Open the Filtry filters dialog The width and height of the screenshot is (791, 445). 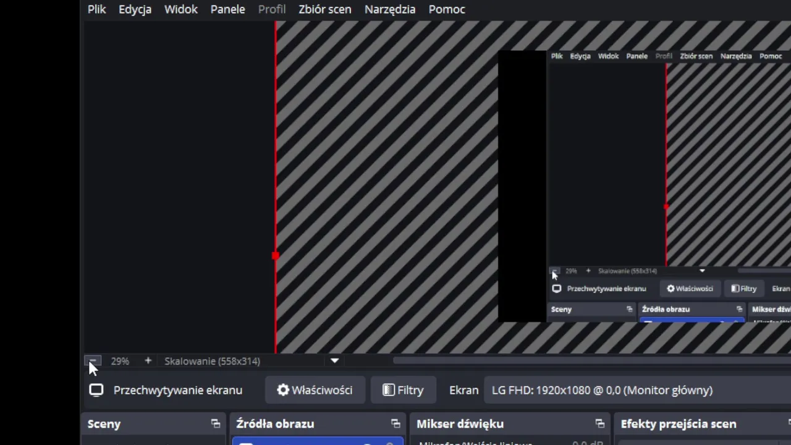pyautogui.click(x=403, y=390)
